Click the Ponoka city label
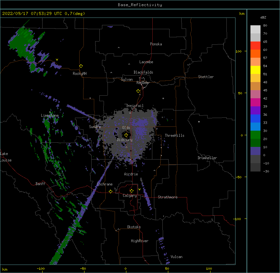Viewport: 280px width, 273px height. coord(156,44)
